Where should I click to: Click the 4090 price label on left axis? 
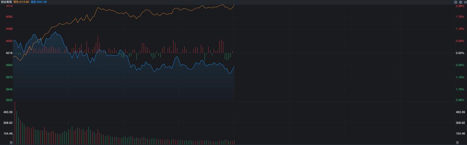9,17
